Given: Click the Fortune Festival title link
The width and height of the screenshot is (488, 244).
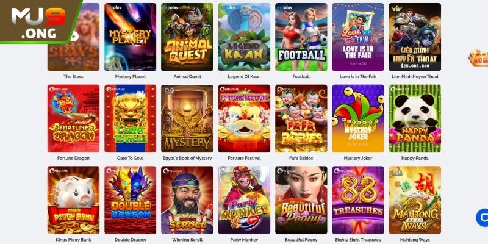Looking at the screenshot, I should tap(244, 158).
